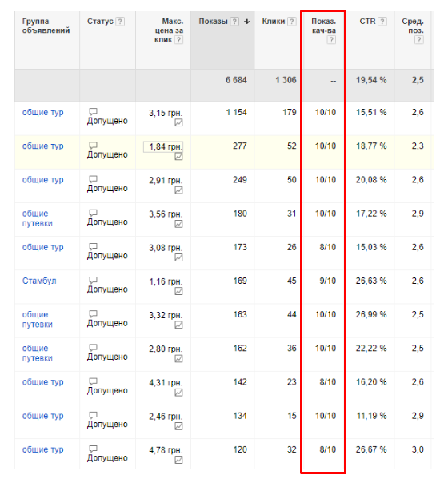Click help icon beside Показы header
Image resolution: width=440 pixels, height=483 pixels.
[234, 22]
